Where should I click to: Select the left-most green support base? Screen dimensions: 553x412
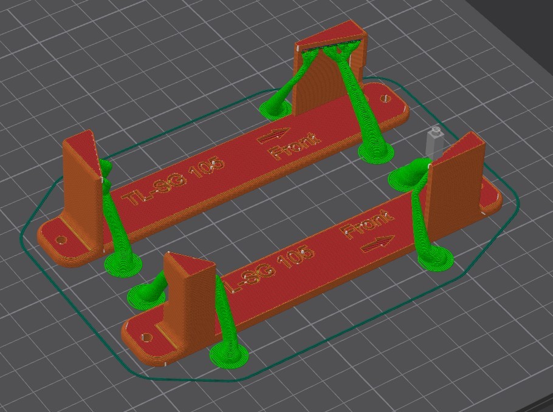tap(123, 263)
